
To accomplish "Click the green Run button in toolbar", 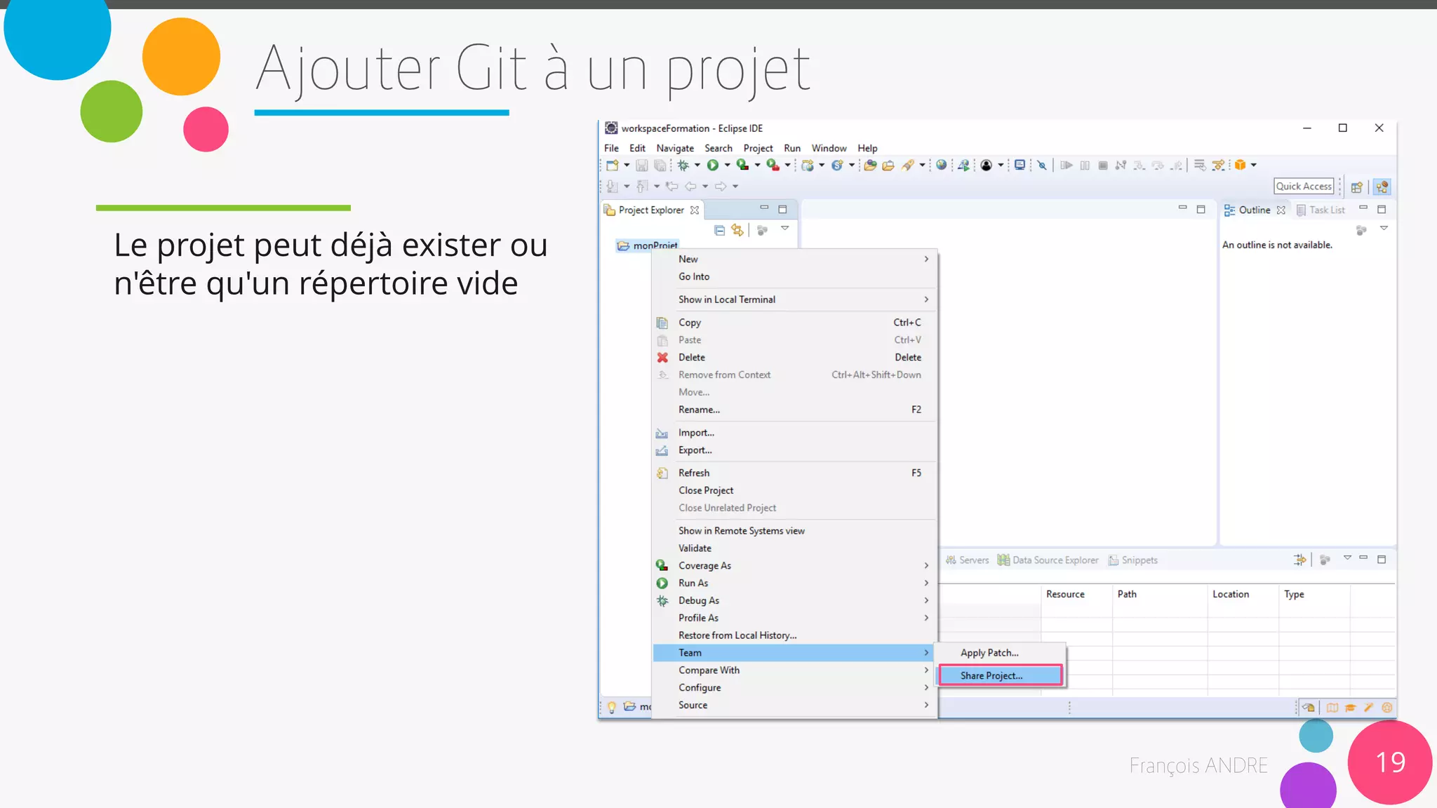I will click(713, 166).
